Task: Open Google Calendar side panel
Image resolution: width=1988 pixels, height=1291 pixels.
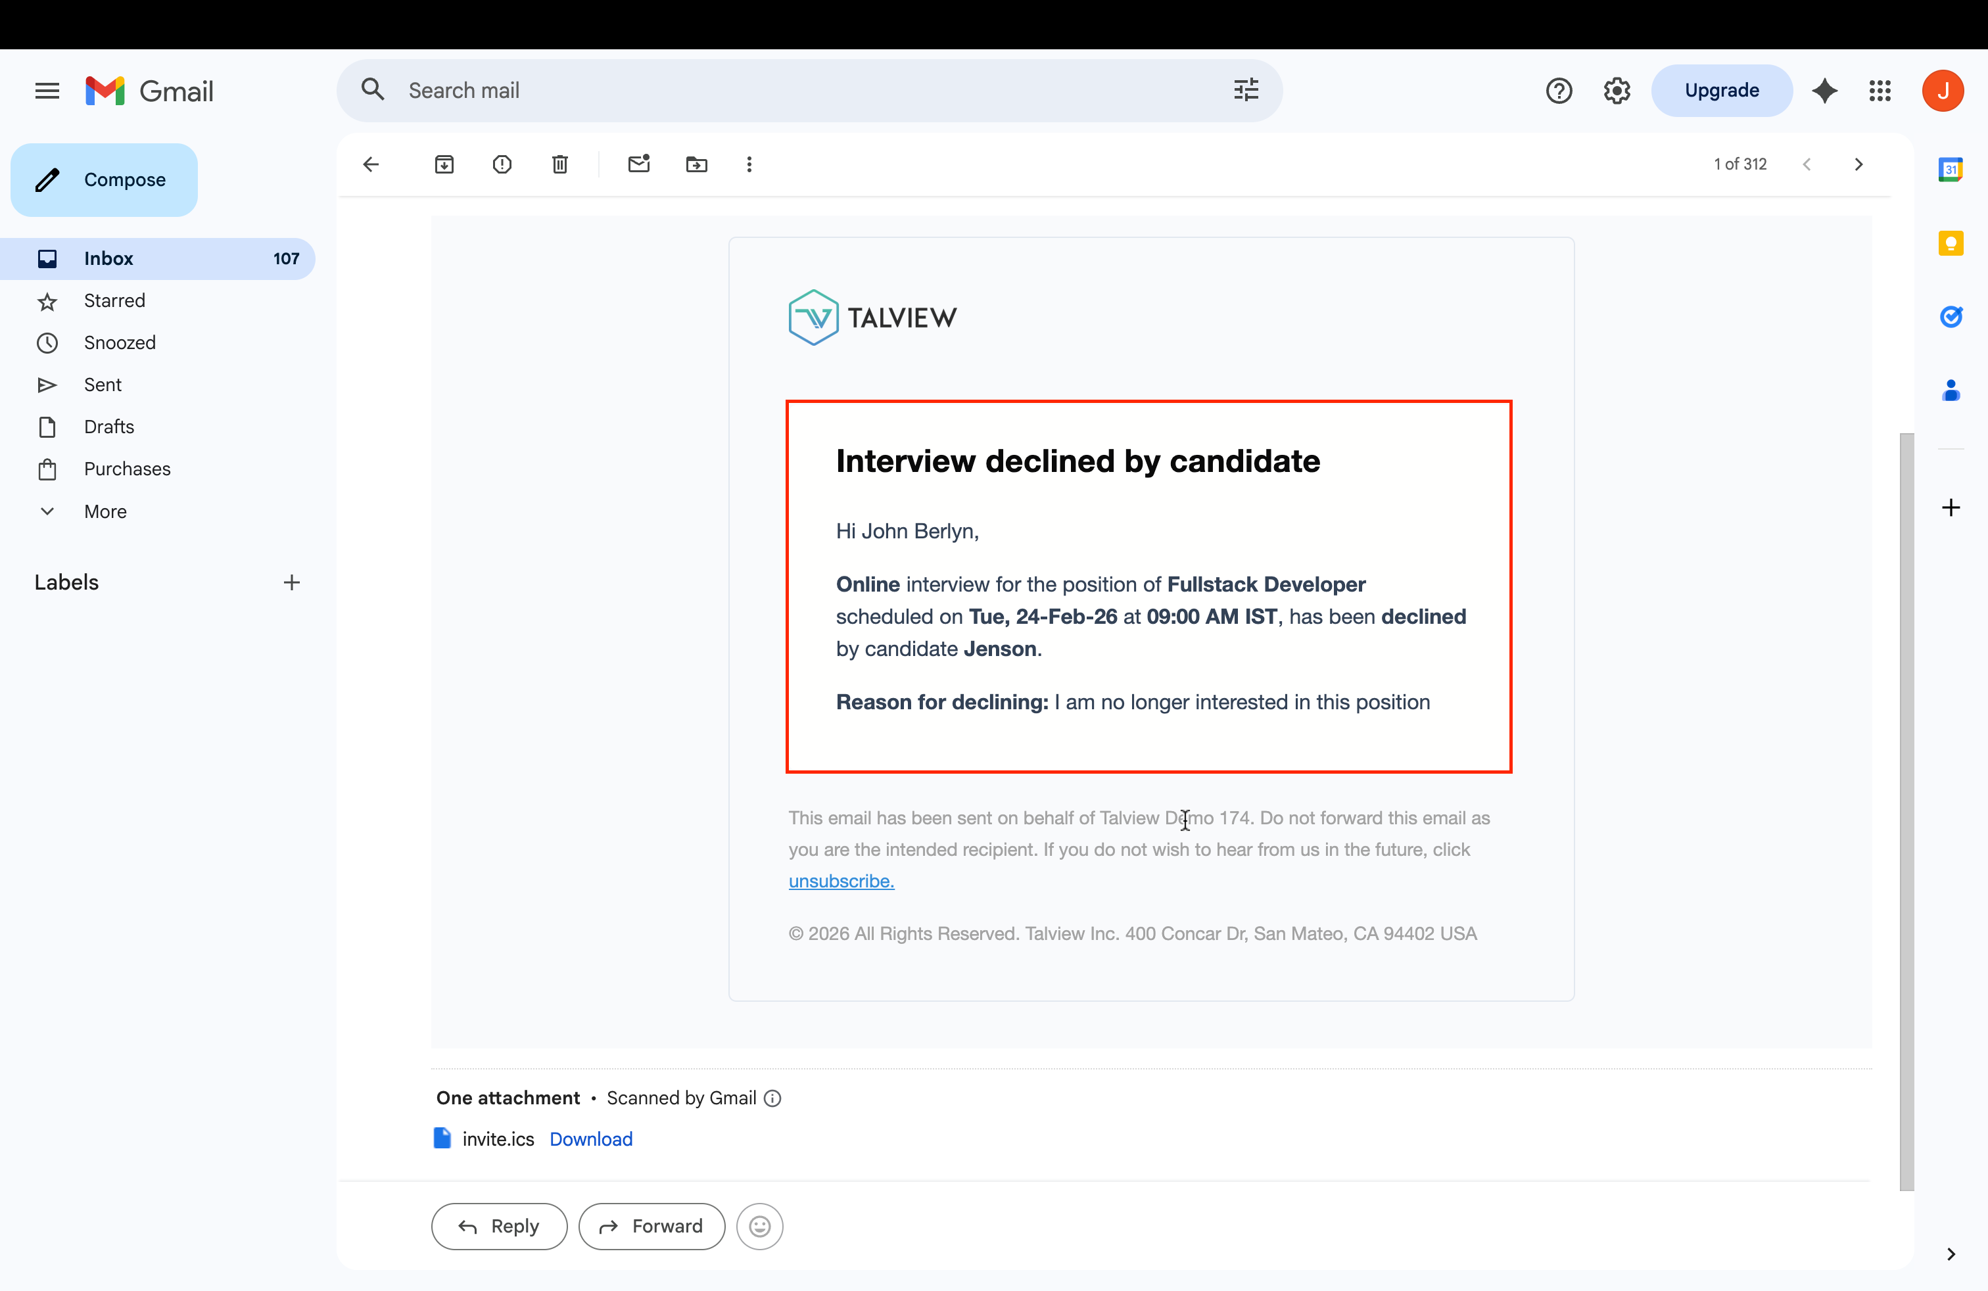Action: click(1951, 170)
